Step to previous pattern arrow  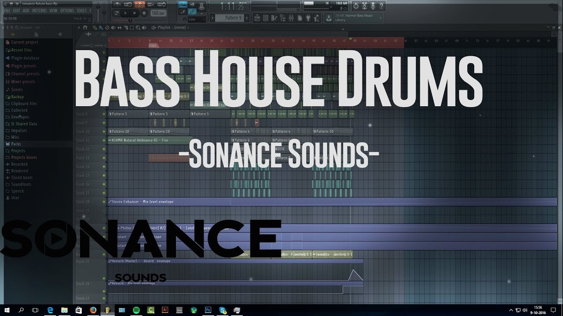tap(212, 18)
